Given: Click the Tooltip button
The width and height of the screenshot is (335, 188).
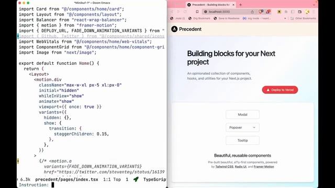Looking at the screenshot, I should coord(242,140).
